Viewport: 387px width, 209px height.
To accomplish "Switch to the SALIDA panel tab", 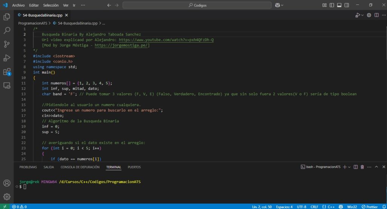I will click(49, 167).
